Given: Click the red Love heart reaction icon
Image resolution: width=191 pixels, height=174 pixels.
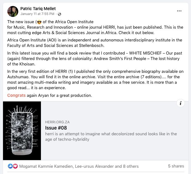Looking at the screenshot, I should pos(15,166).
